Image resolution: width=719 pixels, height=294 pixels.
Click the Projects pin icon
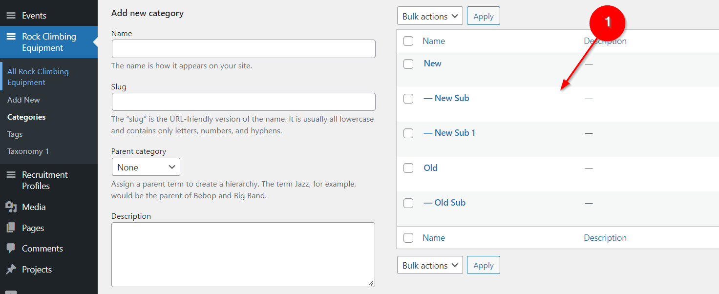pos(11,270)
